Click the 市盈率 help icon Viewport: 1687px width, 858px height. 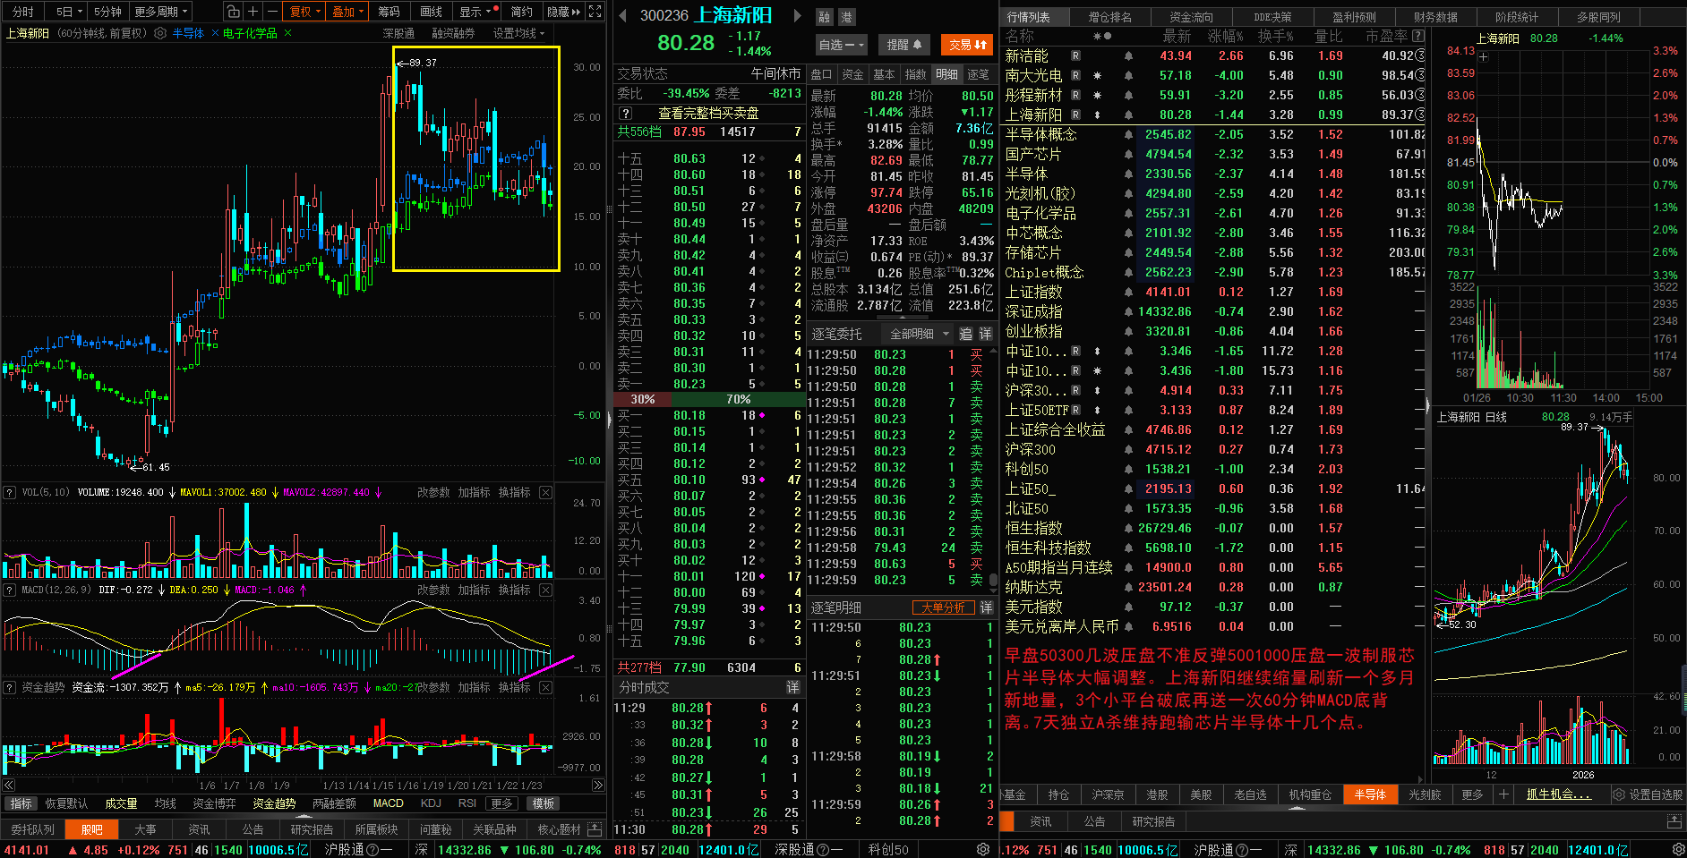tap(1417, 36)
